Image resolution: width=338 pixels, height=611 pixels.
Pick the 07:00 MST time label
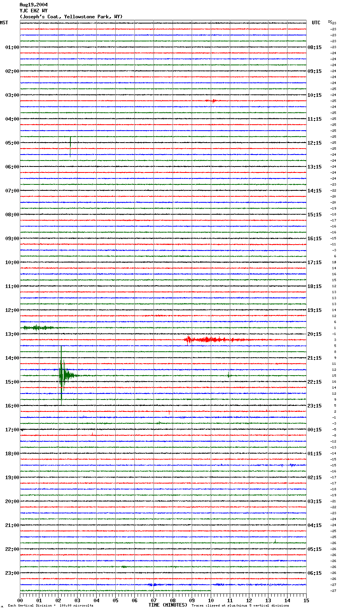(x=12, y=191)
